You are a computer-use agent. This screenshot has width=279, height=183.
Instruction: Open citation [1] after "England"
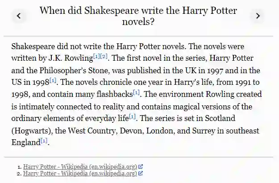click(x=44, y=141)
